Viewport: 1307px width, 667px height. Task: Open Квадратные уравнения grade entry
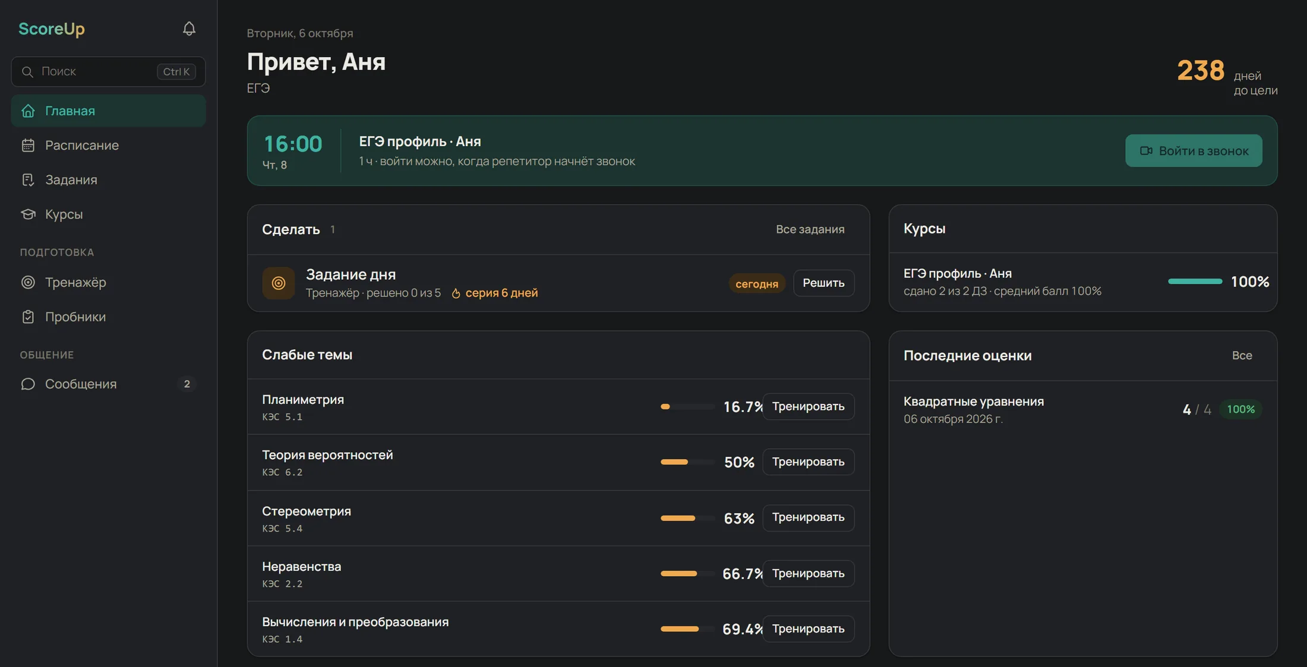coord(1082,410)
